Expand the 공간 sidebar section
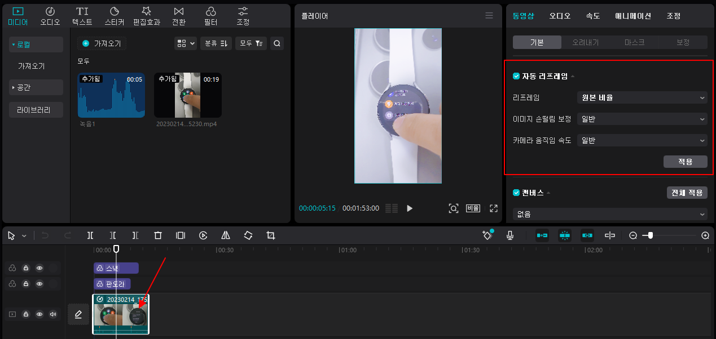 point(36,87)
